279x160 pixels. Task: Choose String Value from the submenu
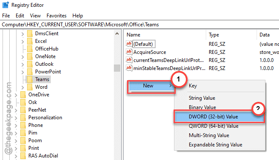click(x=220, y=98)
